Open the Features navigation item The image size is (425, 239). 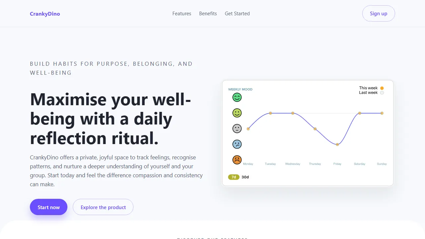tap(182, 13)
